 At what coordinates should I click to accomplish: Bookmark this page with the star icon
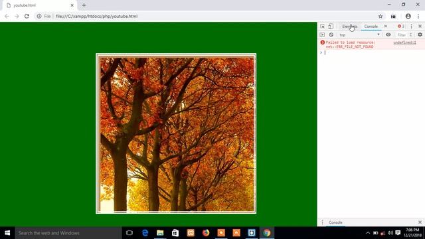(x=381, y=16)
